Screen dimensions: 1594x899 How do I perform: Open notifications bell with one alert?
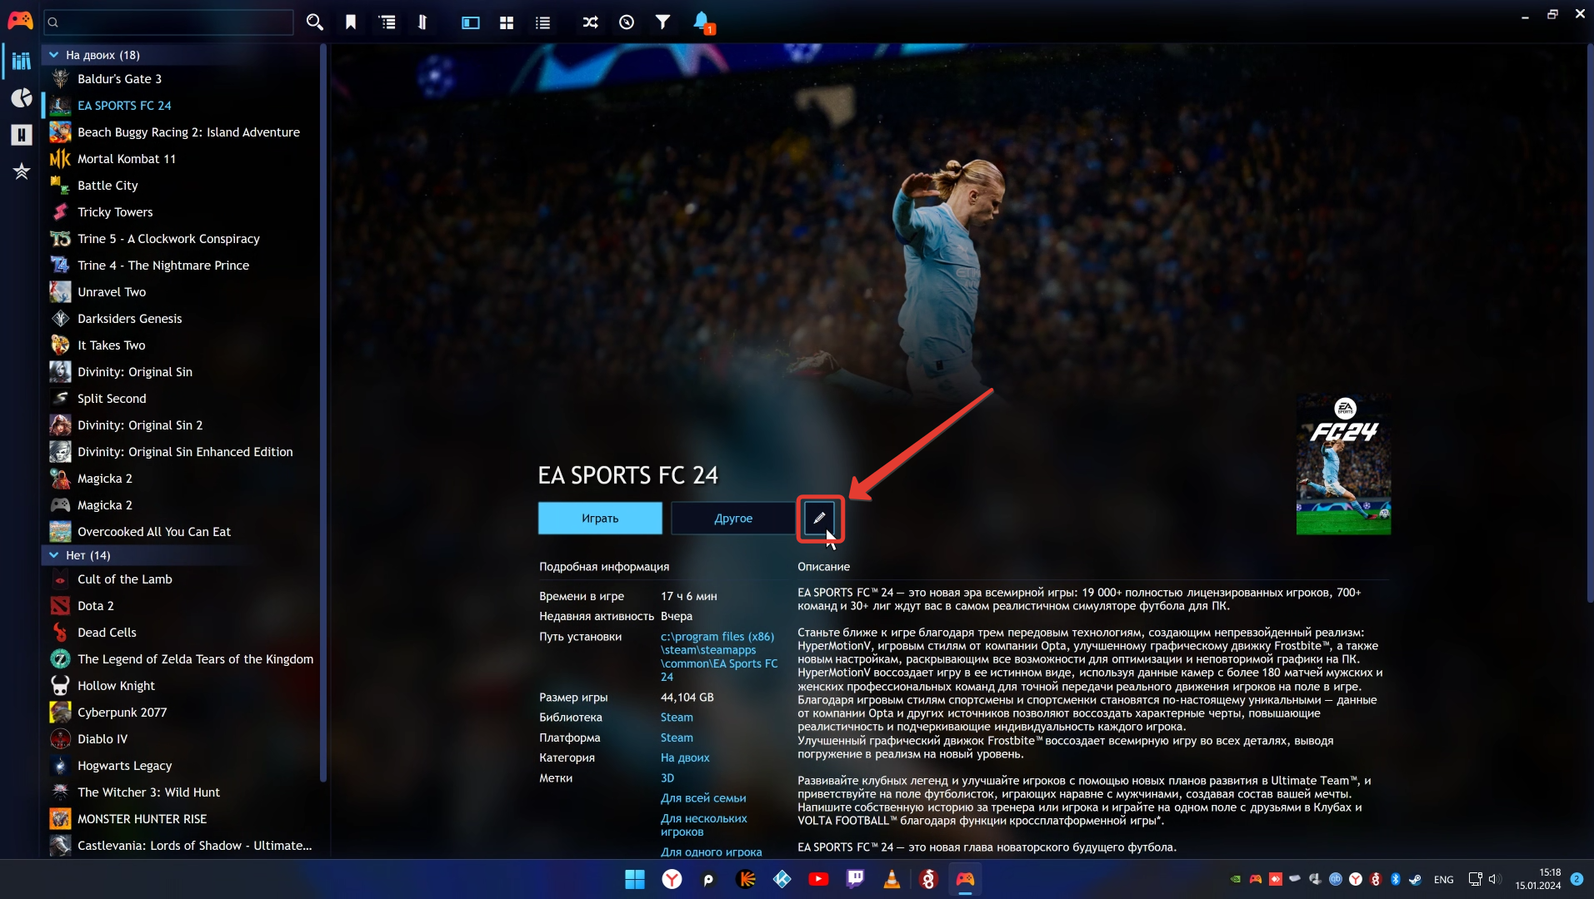coord(702,22)
